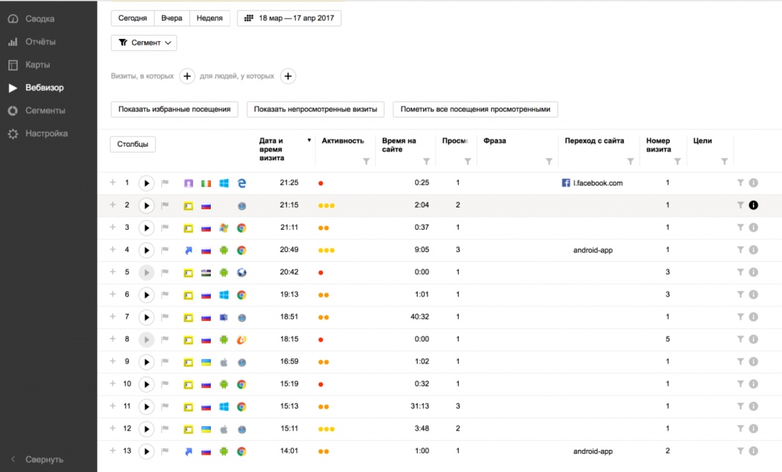Add a condition with plus after Визиты, в которых
The width and height of the screenshot is (782, 472).
point(187,76)
